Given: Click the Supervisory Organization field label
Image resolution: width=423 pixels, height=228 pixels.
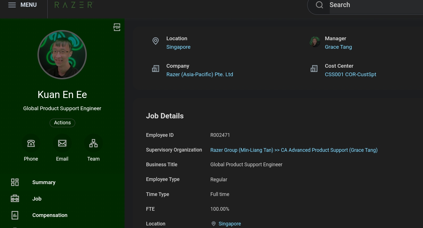Looking at the screenshot, I should tap(174, 150).
